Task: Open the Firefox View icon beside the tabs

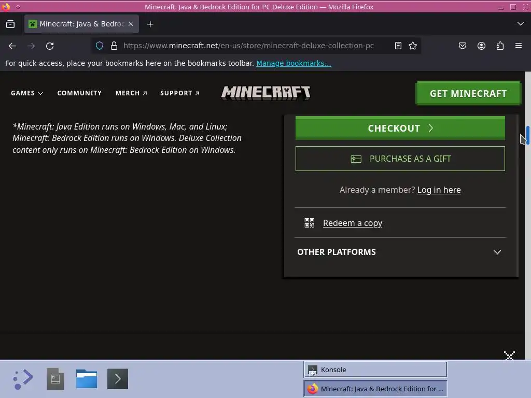Action: (x=10, y=24)
